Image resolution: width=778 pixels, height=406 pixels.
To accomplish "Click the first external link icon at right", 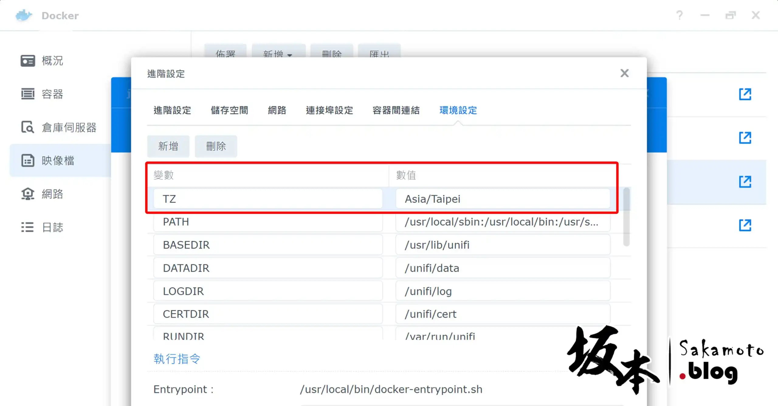I will (745, 94).
